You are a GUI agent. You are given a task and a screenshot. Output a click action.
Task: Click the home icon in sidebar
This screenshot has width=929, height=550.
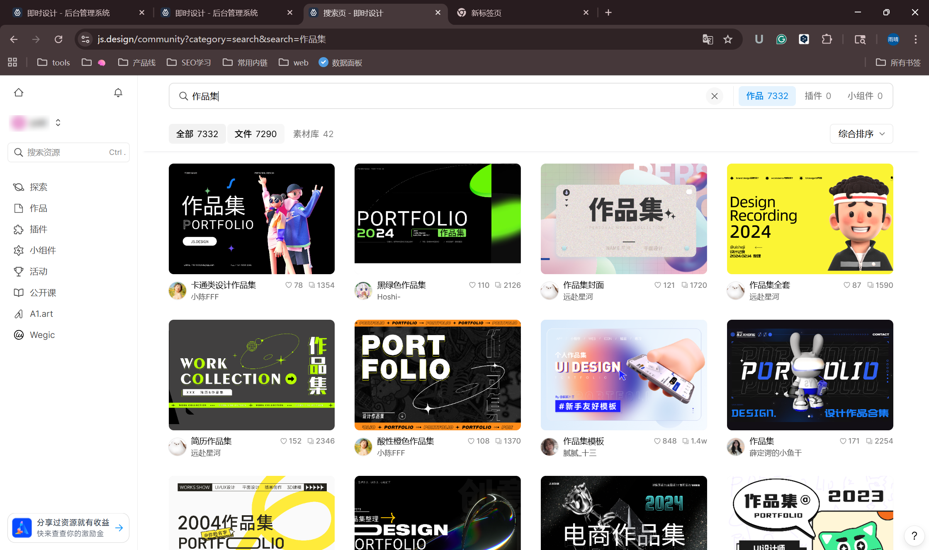(x=19, y=92)
